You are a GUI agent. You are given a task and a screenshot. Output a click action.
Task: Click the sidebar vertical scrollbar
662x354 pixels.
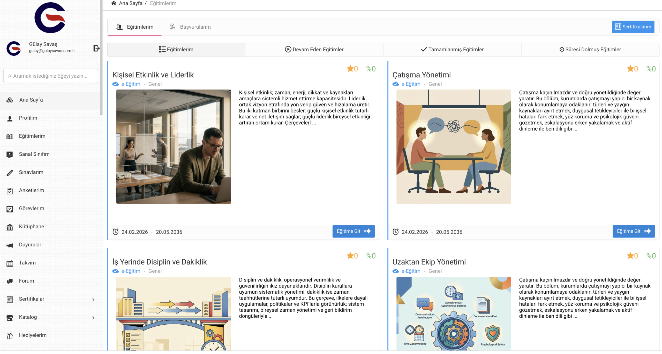(101, 57)
